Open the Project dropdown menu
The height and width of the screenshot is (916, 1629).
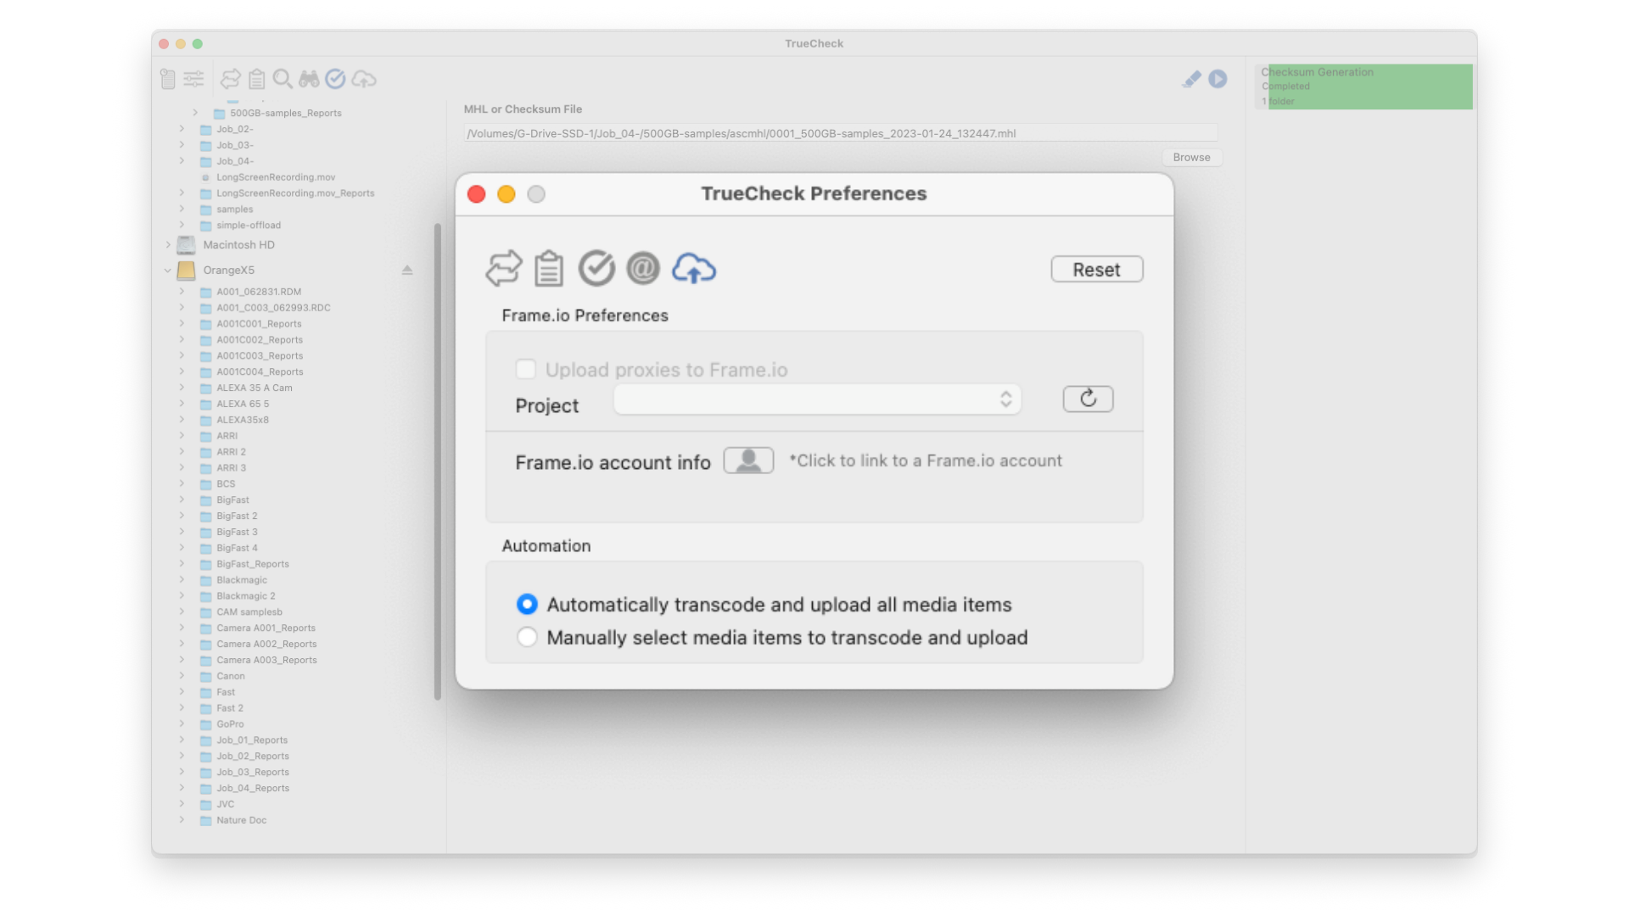pyautogui.click(x=816, y=399)
